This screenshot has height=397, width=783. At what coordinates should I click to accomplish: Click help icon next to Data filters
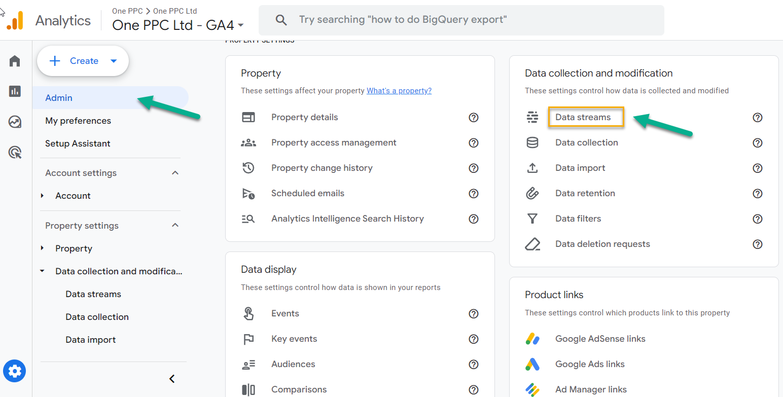click(758, 219)
